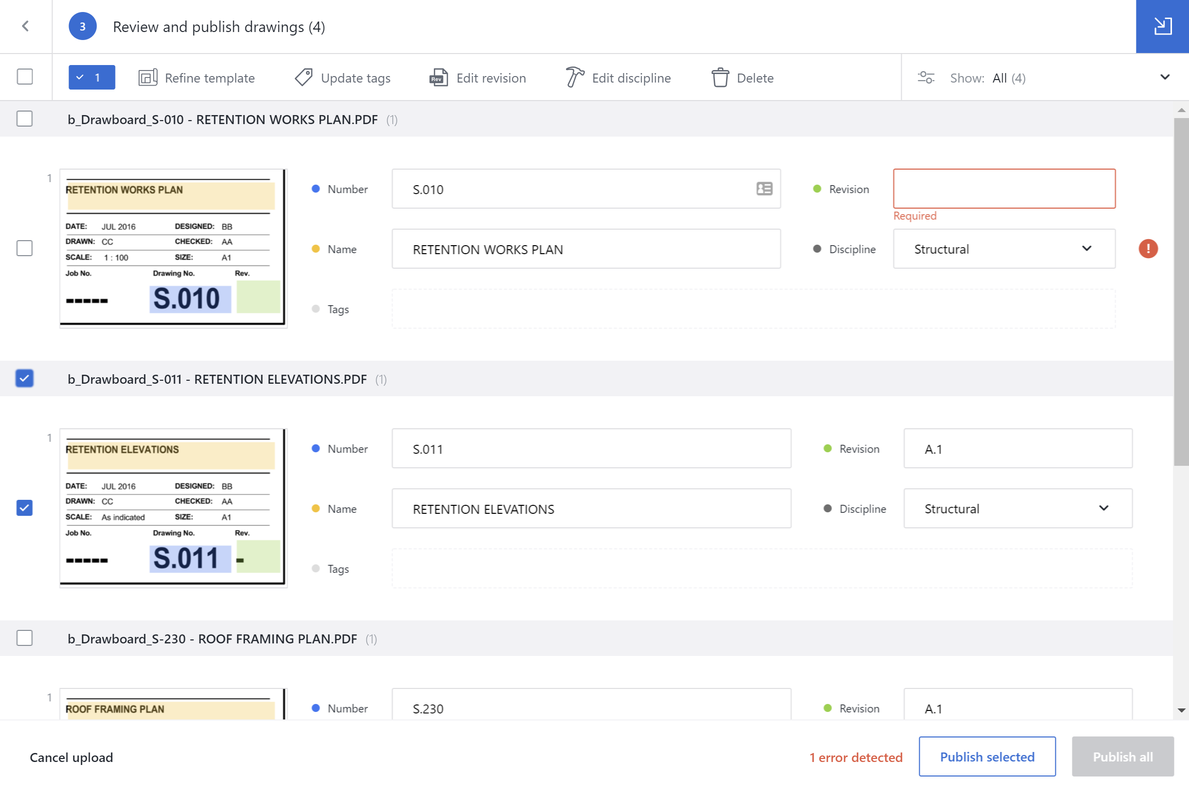This screenshot has height=791, width=1189.
Task: Click the blue minimize panel icon top-right
Action: pyautogui.click(x=1162, y=26)
